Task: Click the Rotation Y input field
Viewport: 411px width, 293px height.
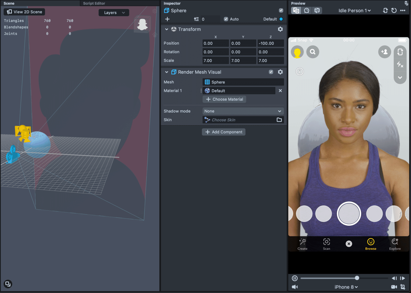Action: [243, 52]
